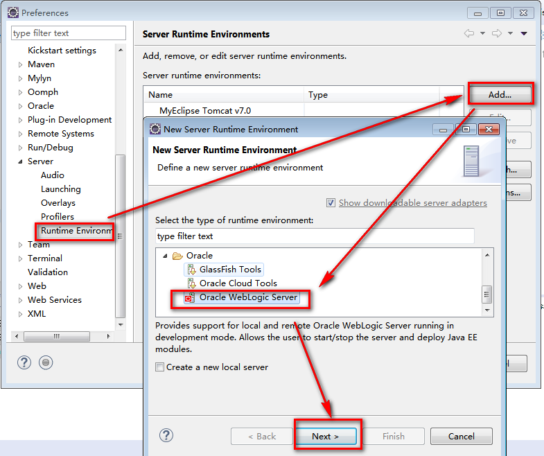Click down arrow of runtime list scrollbar

click(487, 310)
